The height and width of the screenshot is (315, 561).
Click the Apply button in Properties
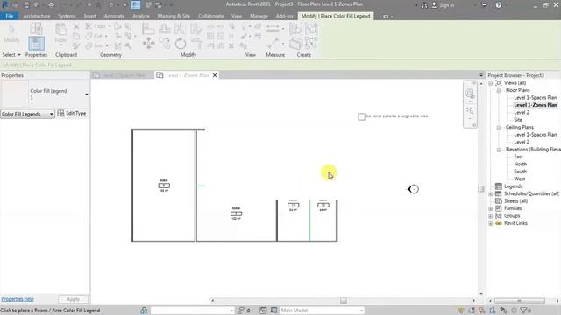[x=73, y=299]
